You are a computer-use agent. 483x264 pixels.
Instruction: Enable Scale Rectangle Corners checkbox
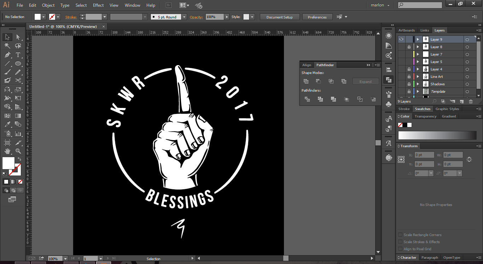(400, 235)
